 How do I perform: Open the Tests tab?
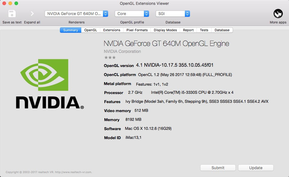(204, 30)
